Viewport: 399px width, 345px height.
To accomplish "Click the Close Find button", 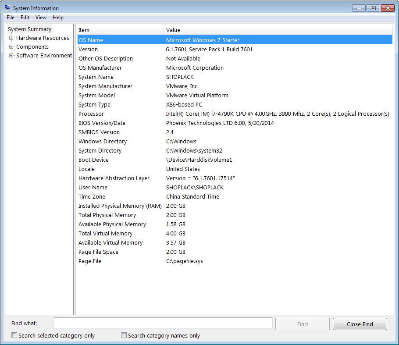I will tap(360, 324).
